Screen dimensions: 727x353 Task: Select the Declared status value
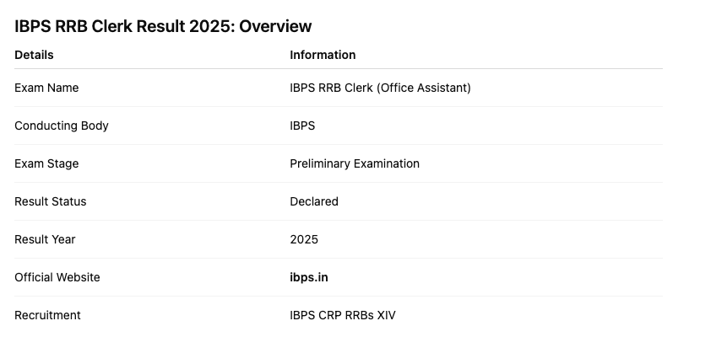[x=314, y=201]
